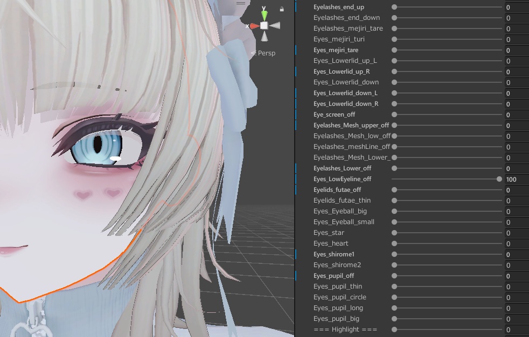The height and width of the screenshot is (337, 529).
Task: Select the Eyelashes_Mesh_upper_off label
Action: 351,125
